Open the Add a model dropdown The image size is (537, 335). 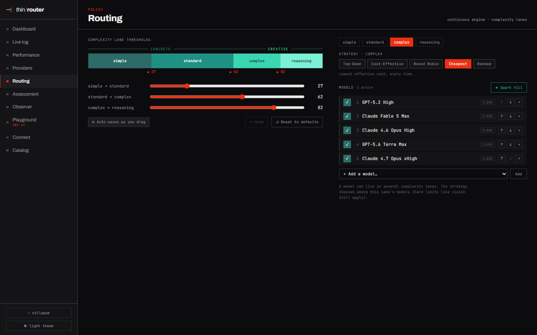coord(423,174)
